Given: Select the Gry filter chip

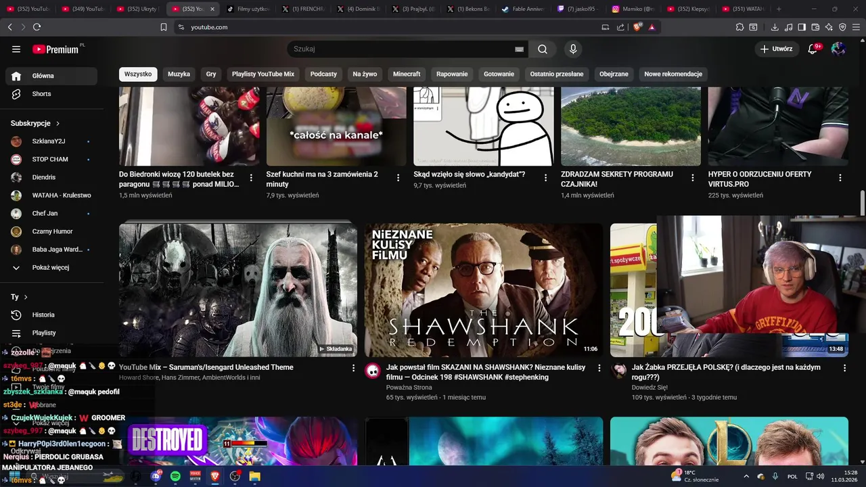Looking at the screenshot, I should click(x=211, y=74).
